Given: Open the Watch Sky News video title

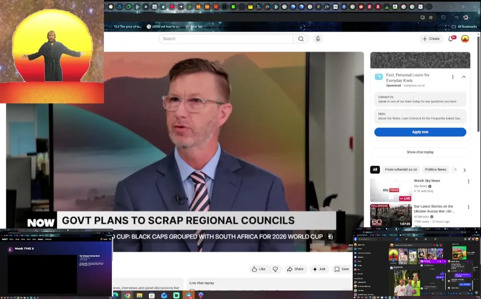Looking at the screenshot, I should pos(427,181).
